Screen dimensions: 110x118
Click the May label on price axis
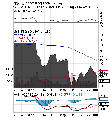click(63, 90)
